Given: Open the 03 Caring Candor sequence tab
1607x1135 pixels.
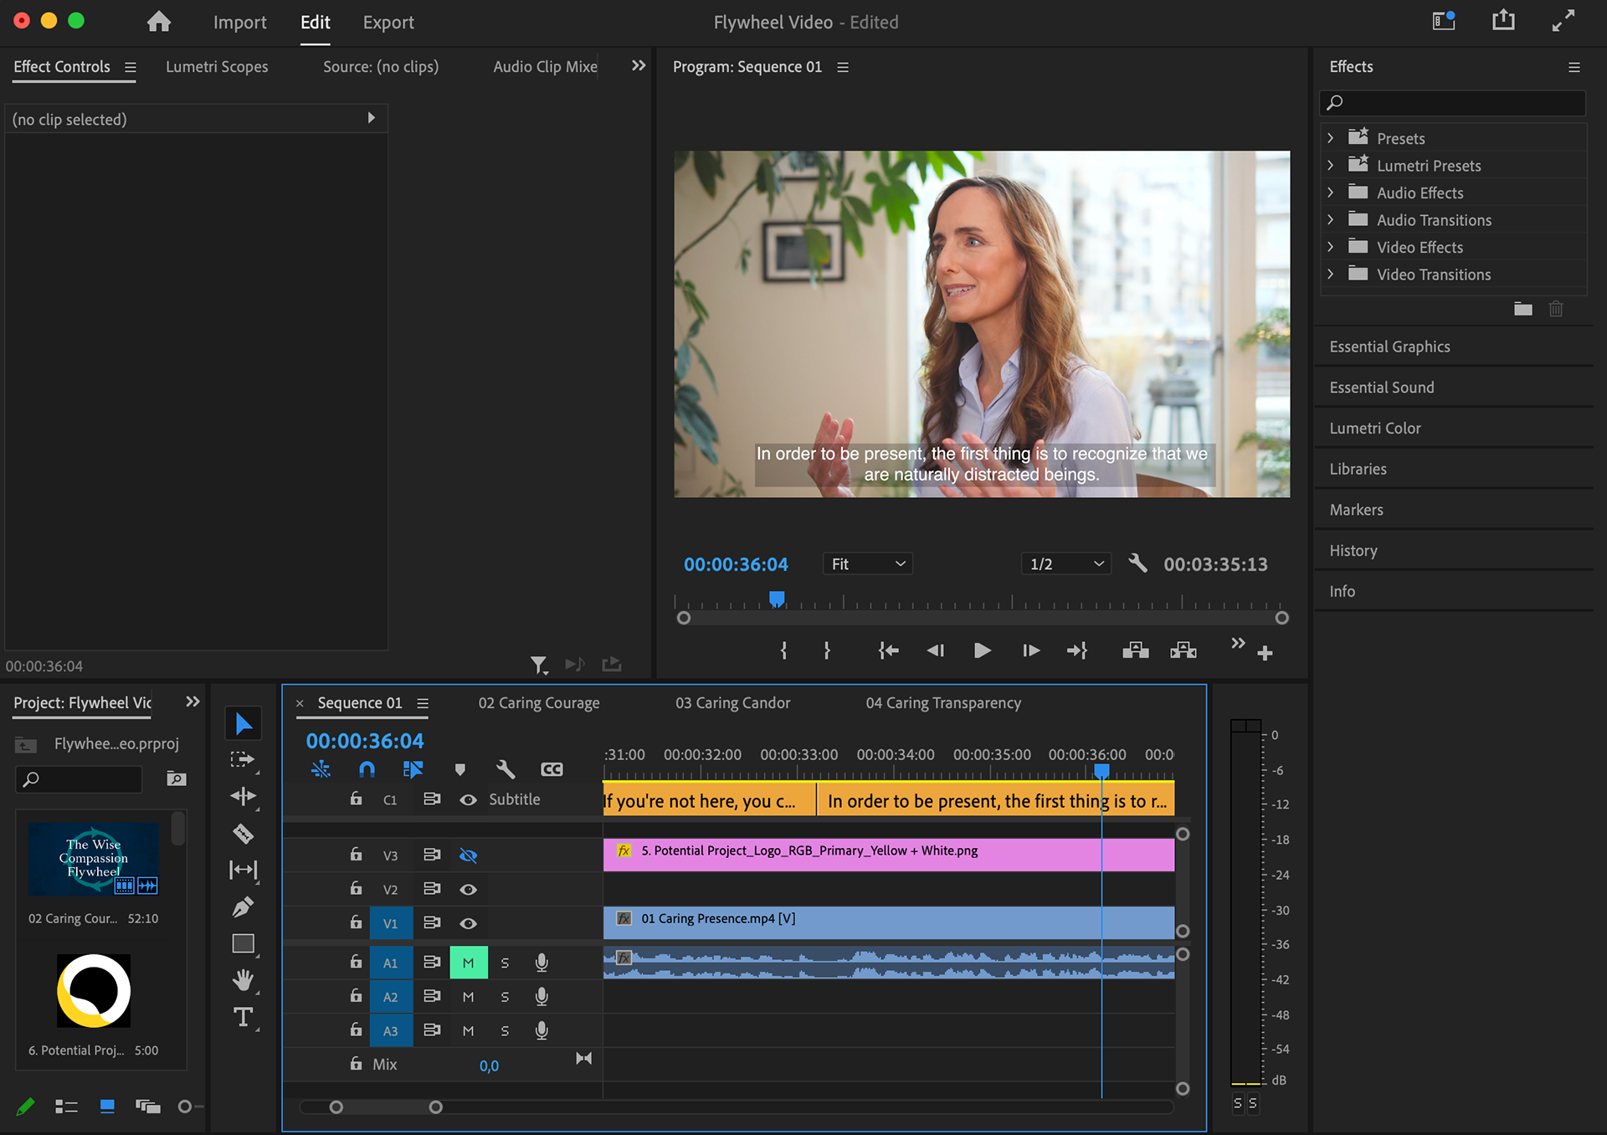Looking at the screenshot, I should (732, 703).
